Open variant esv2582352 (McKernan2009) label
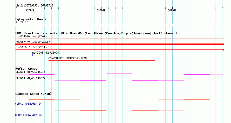The image size is (231, 123). coord(68,58)
